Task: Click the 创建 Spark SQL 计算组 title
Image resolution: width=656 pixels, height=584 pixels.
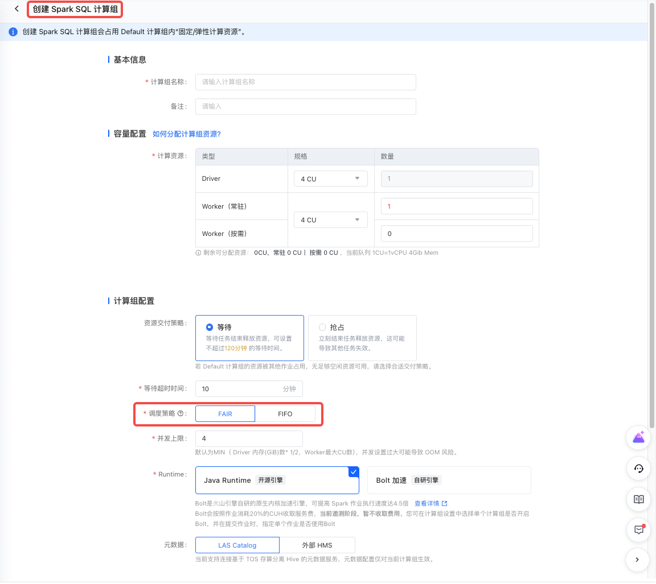Action: coord(75,9)
